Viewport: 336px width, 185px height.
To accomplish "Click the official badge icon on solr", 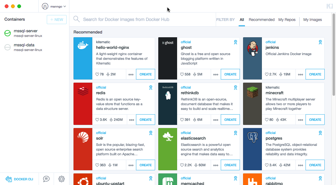I will click(151, 133).
